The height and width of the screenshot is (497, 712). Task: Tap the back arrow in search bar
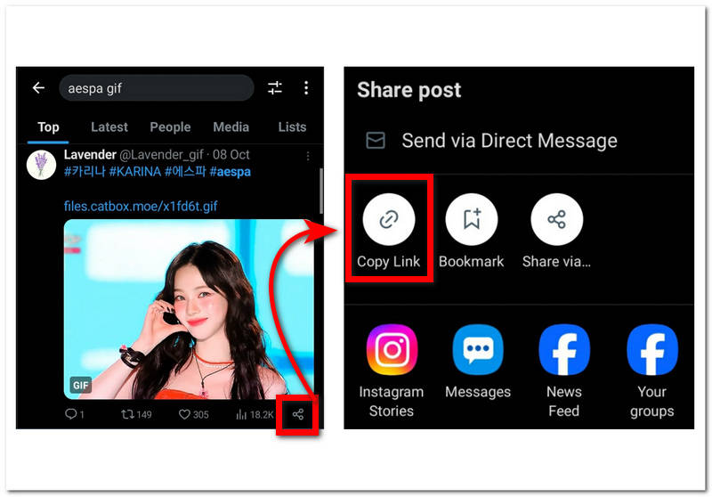(x=38, y=87)
